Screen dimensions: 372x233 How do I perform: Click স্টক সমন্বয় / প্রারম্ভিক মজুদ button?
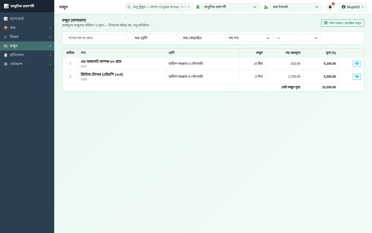343,23
